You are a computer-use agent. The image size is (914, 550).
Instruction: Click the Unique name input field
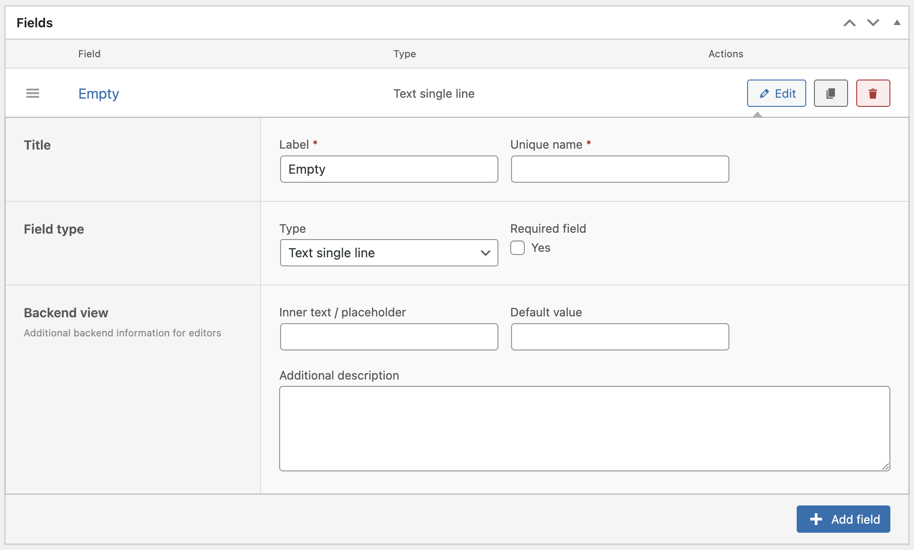pyautogui.click(x=620, y=169)
